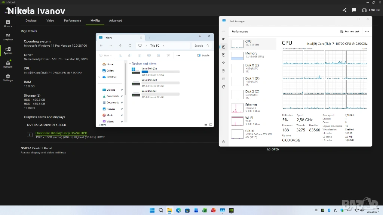This screenshot has width=383, height=215.
Task: Refresh the This PC folder view
Action: [x=130, y=46]
